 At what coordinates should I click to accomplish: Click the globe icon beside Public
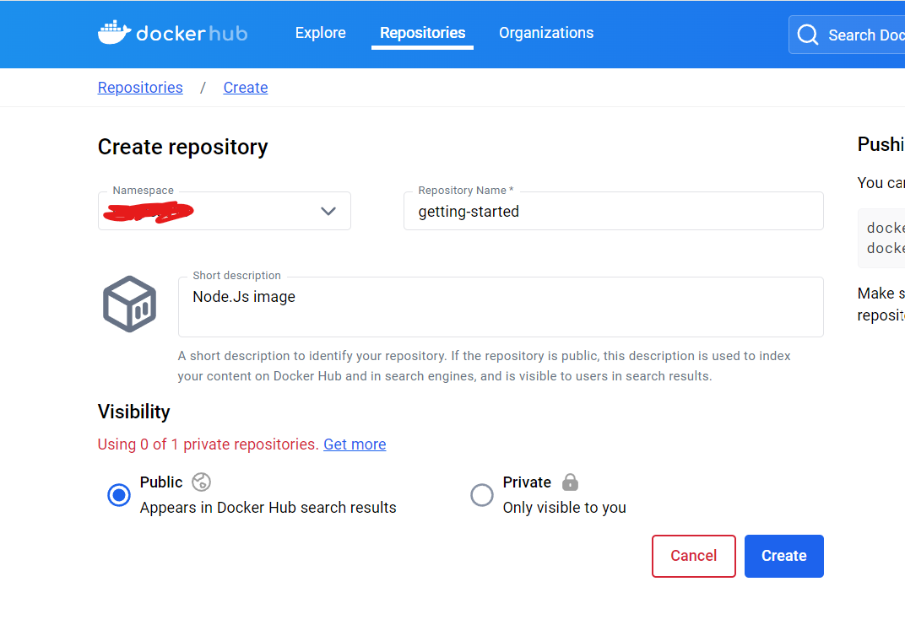(x=201, y=482)
